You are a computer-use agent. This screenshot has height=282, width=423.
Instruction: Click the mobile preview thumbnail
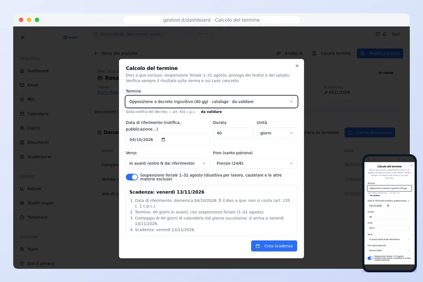tap(389, 213)
